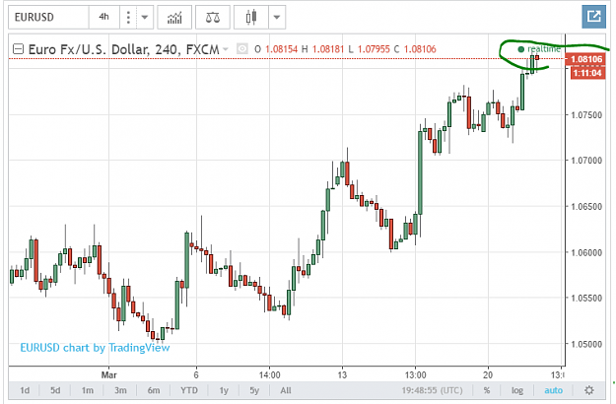Click the EURUSD symbol input field
Image resolution: width=616 pixels, height=404 pixels.
point(48,18)
